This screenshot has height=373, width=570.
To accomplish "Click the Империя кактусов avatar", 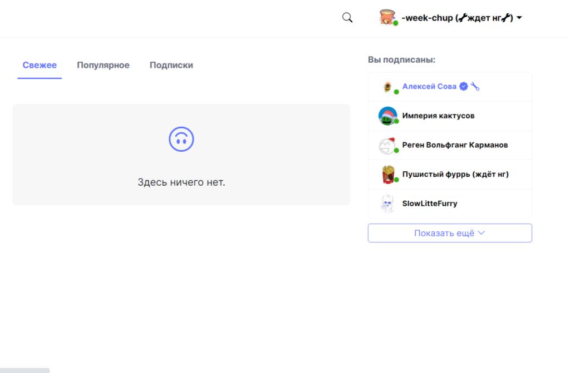I will pyautogui.click(x=388, y=116).
